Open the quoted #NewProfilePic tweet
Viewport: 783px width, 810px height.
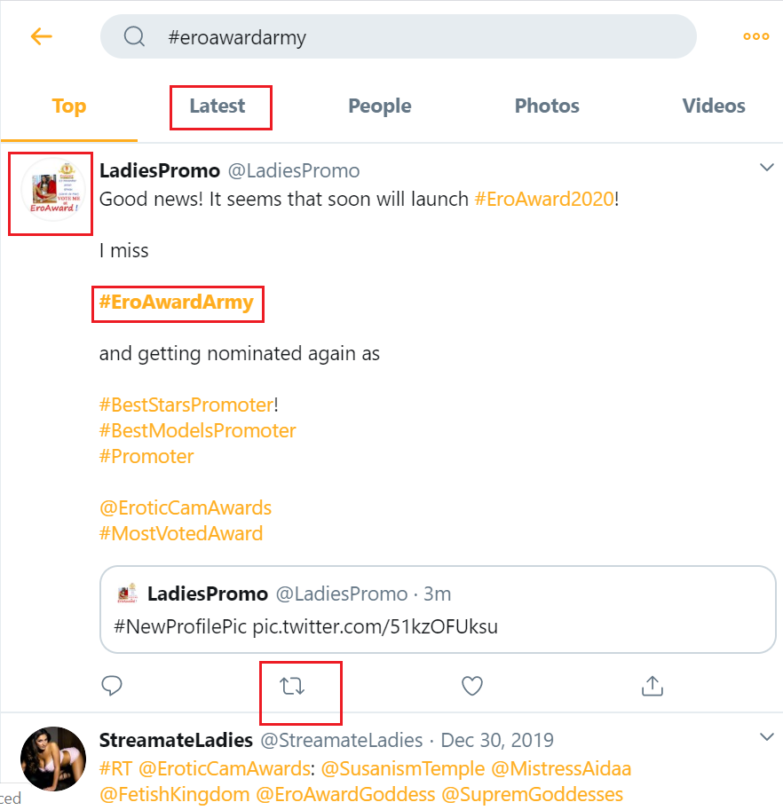coord(438,609)
